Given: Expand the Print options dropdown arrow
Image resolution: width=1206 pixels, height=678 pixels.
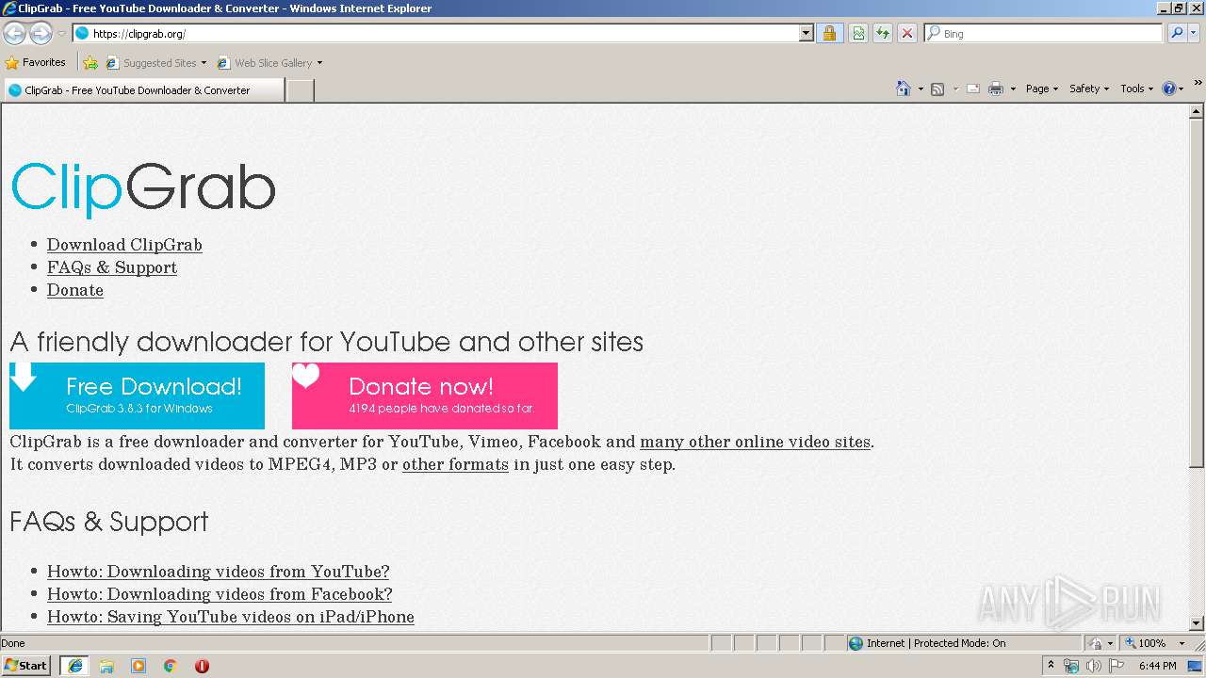Looking at the screenshot, I should pos(1013,89).
